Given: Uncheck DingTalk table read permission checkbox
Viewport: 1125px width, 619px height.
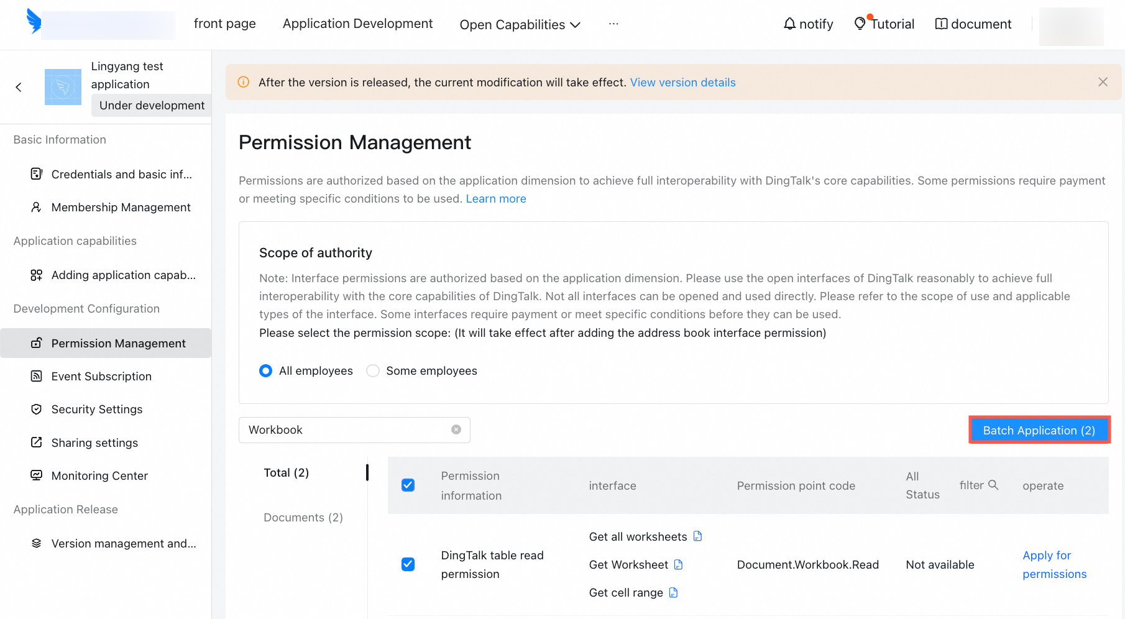Looking at the screenshot, I should pyautogui.click(x=408, y=564).
